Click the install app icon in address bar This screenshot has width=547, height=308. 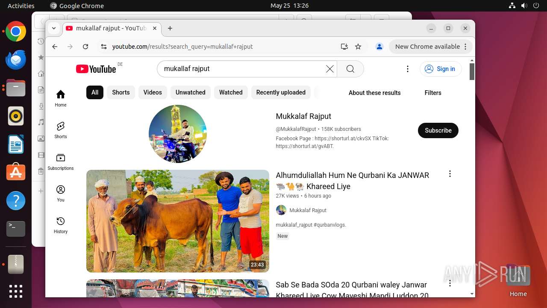tap(344, 47)
